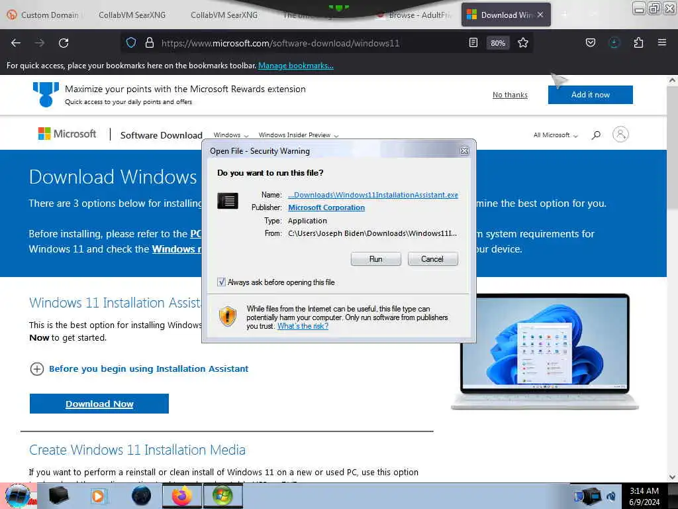Click the site padlock icon
Image resolution: width=678 pixels, height=509 pixels.
[150, 42]
